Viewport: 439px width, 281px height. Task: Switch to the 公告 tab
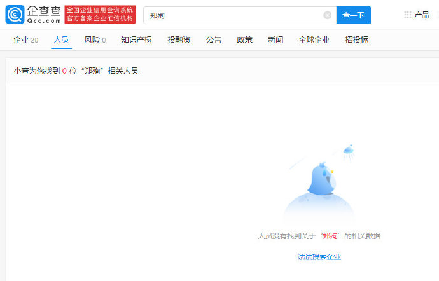[214, 40]
